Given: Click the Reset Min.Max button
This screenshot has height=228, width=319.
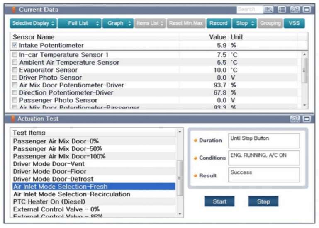Looking at the screenshot, I should point(186,23).
